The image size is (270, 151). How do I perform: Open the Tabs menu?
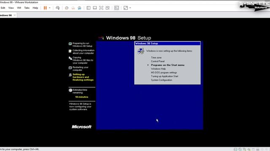tap(27, 8)
